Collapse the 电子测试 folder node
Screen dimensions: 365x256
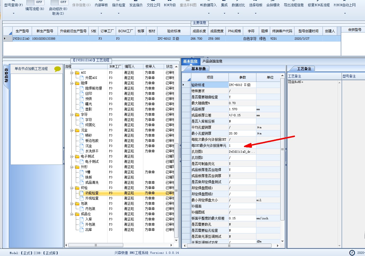pyautogui.click(x=71, y=157)
